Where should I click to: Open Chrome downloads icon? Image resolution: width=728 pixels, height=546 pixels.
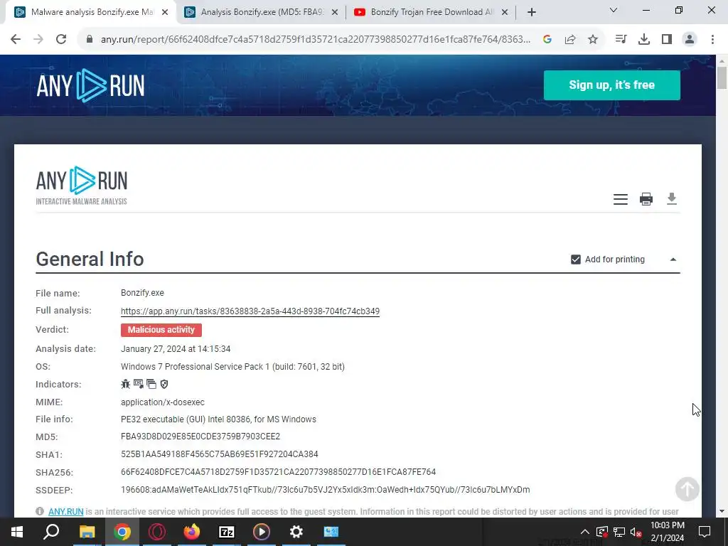coord(644,40)
